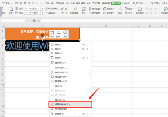The width and height of the screenshot is (168, 117).
Task: Click the reset picture icon in ribbon
Action: coord(105,13)
